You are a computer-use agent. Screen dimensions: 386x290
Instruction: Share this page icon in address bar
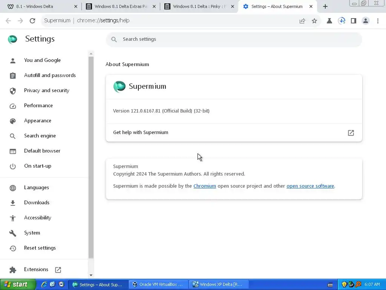[302, 21]
